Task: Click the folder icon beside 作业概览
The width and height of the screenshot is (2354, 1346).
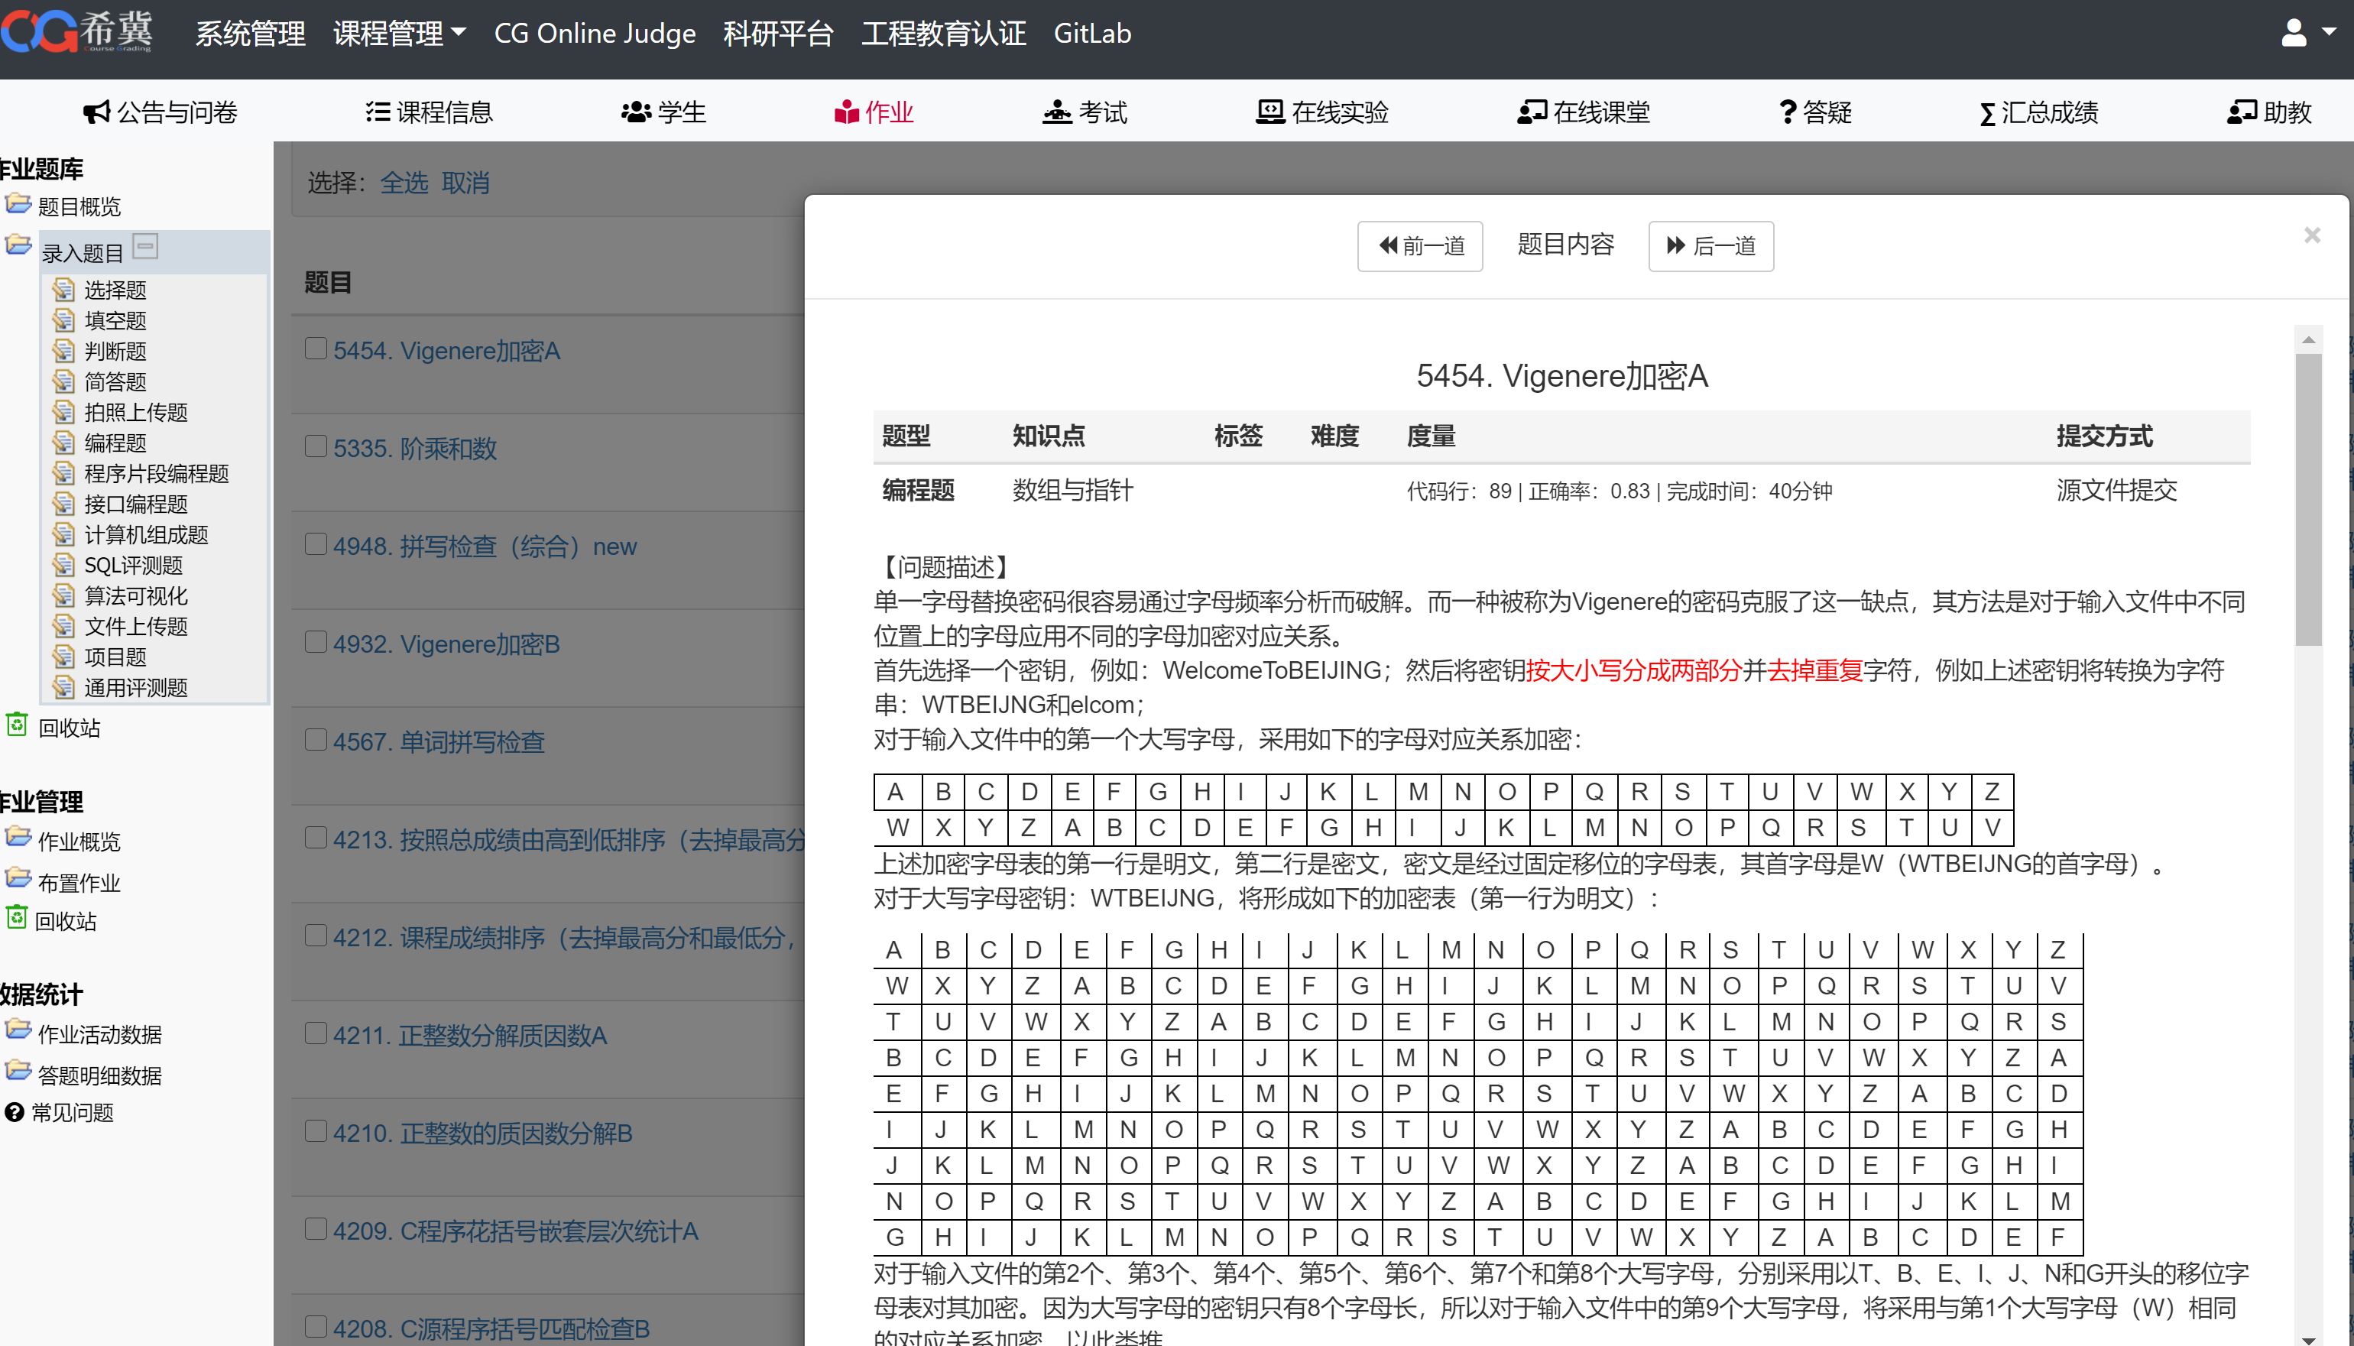Action: tap(18, 838)
